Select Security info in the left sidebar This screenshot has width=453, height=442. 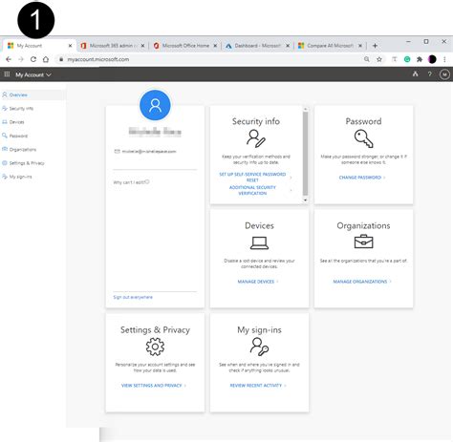tap(32, 109)
